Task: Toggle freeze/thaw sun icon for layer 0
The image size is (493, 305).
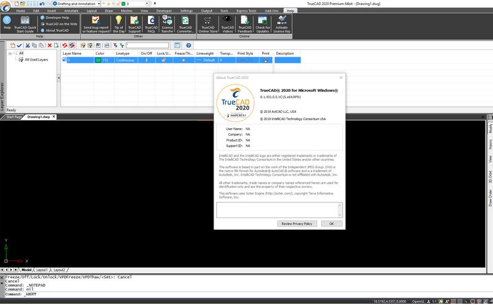Action: tap(184, 60)
